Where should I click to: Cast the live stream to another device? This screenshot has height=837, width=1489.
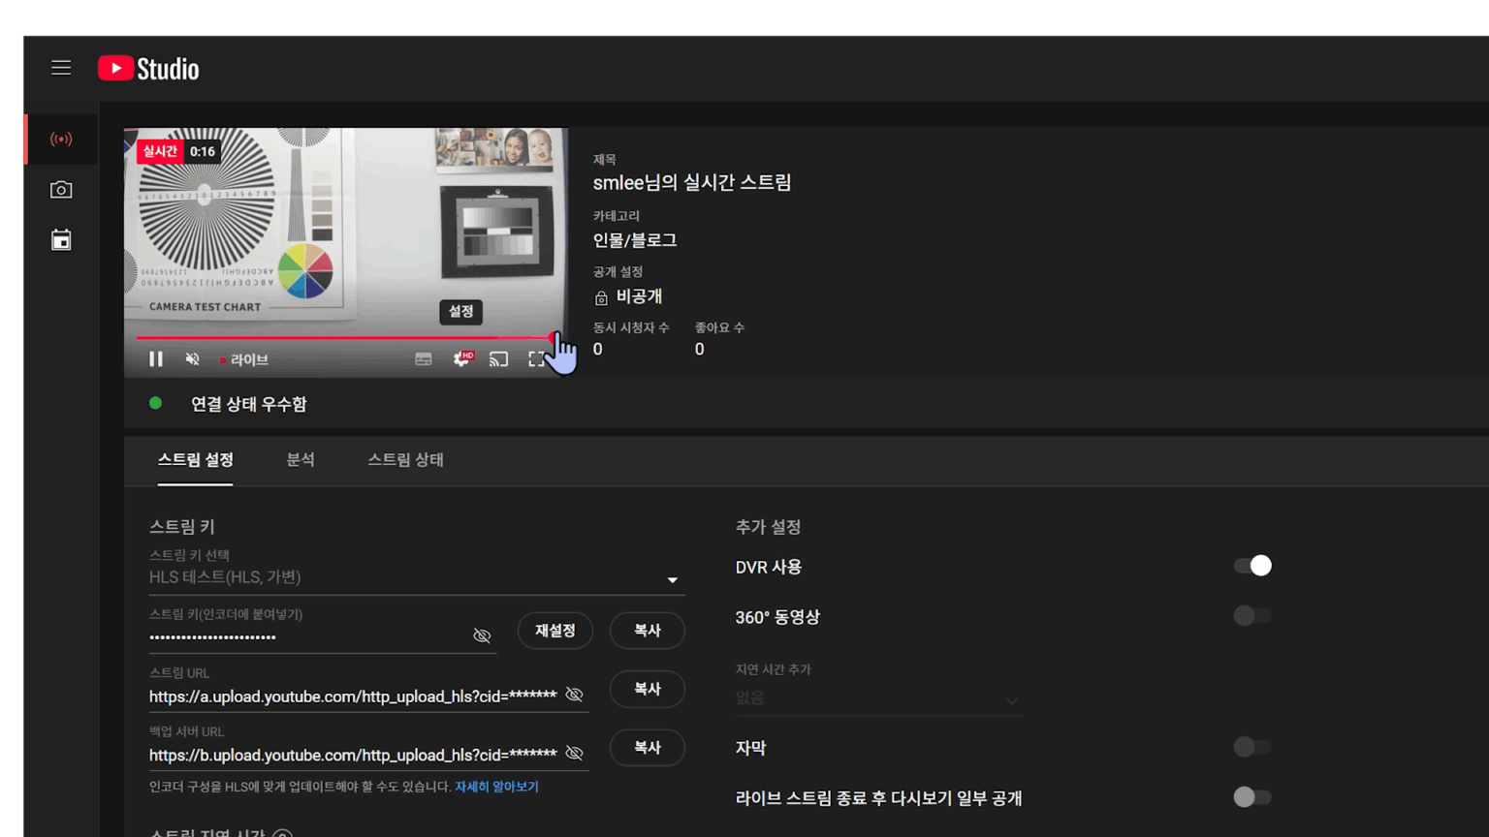[499, 358]
